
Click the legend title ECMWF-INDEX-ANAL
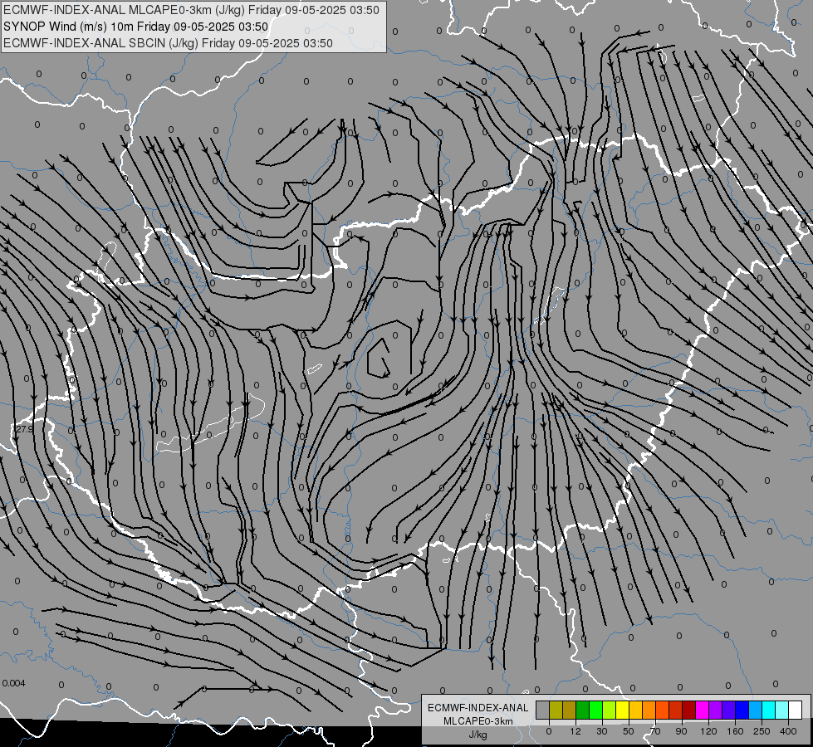(478, 708)
